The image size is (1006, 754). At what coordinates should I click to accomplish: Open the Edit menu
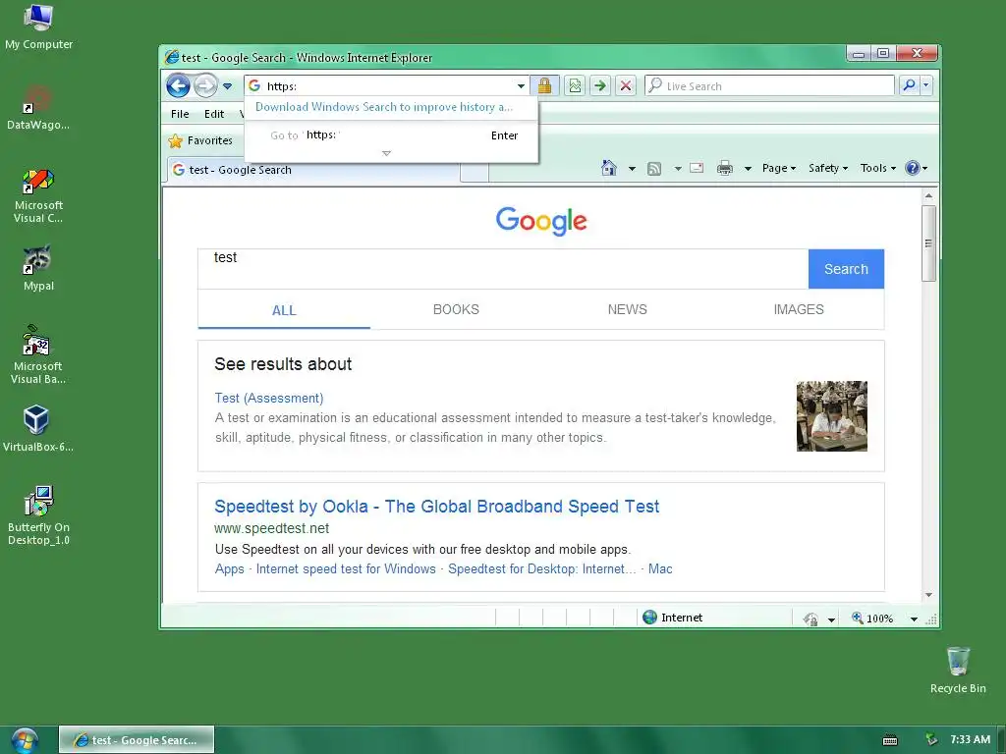[213, 114]
